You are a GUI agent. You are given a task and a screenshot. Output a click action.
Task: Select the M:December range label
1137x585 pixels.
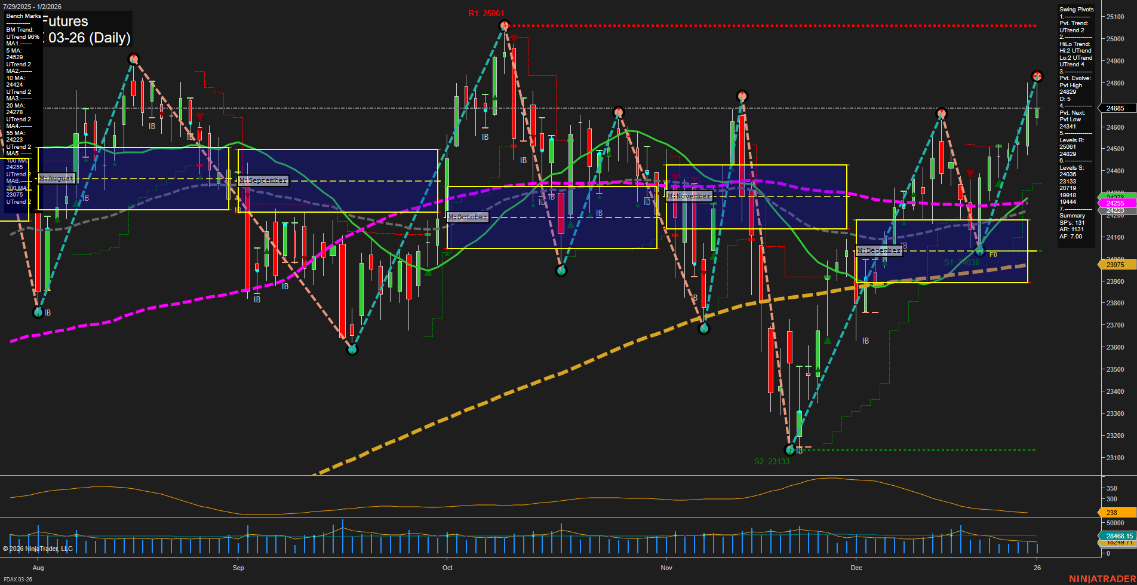tap(878, 250)
